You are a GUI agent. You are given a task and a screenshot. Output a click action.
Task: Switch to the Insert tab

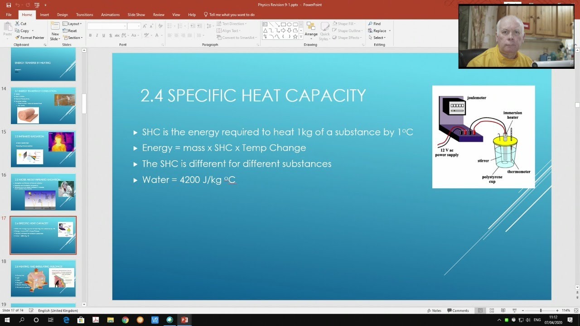pyautogui.click(x=44, y=14)
